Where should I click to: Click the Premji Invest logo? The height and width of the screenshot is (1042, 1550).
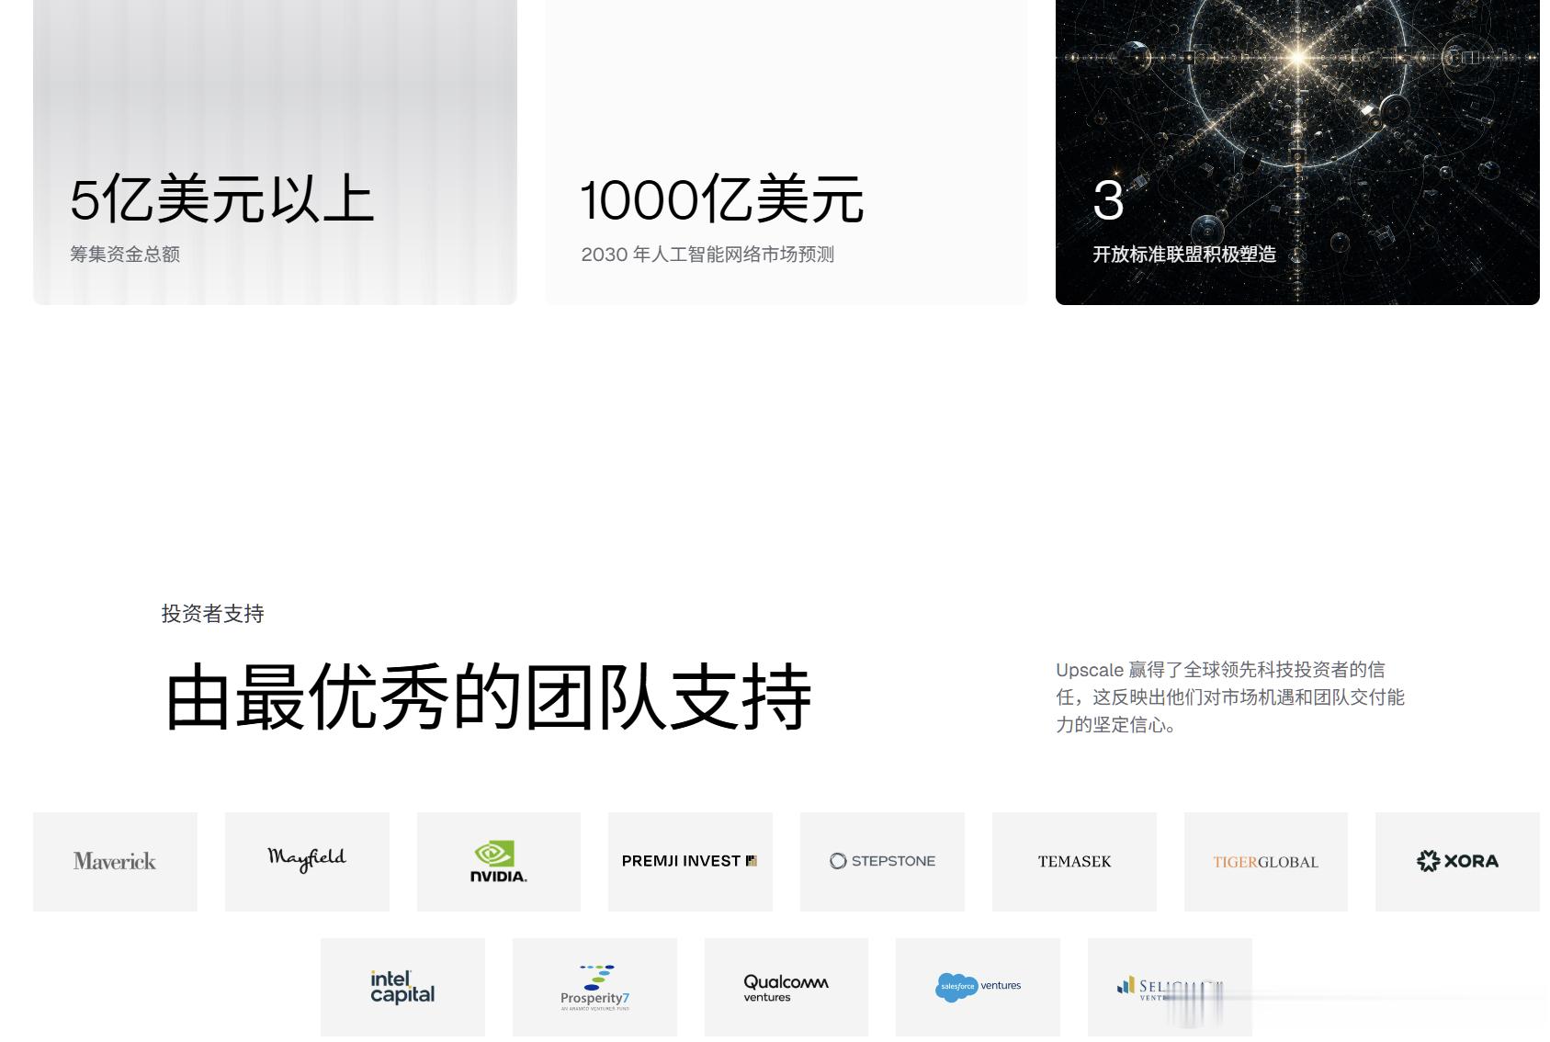tap(690, 861)
